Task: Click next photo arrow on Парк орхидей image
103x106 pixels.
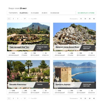Action: point(47,35)
